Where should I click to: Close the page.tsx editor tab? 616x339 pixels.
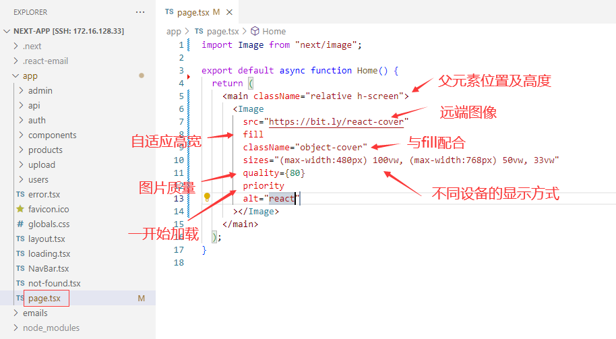(x=229, y=12)
